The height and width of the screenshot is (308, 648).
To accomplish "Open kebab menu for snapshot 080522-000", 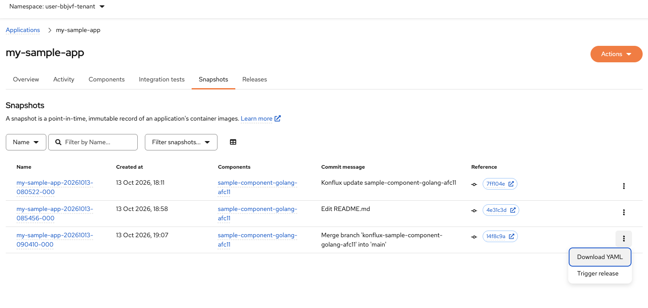I will pyautogui.click(x=623, y=186).
